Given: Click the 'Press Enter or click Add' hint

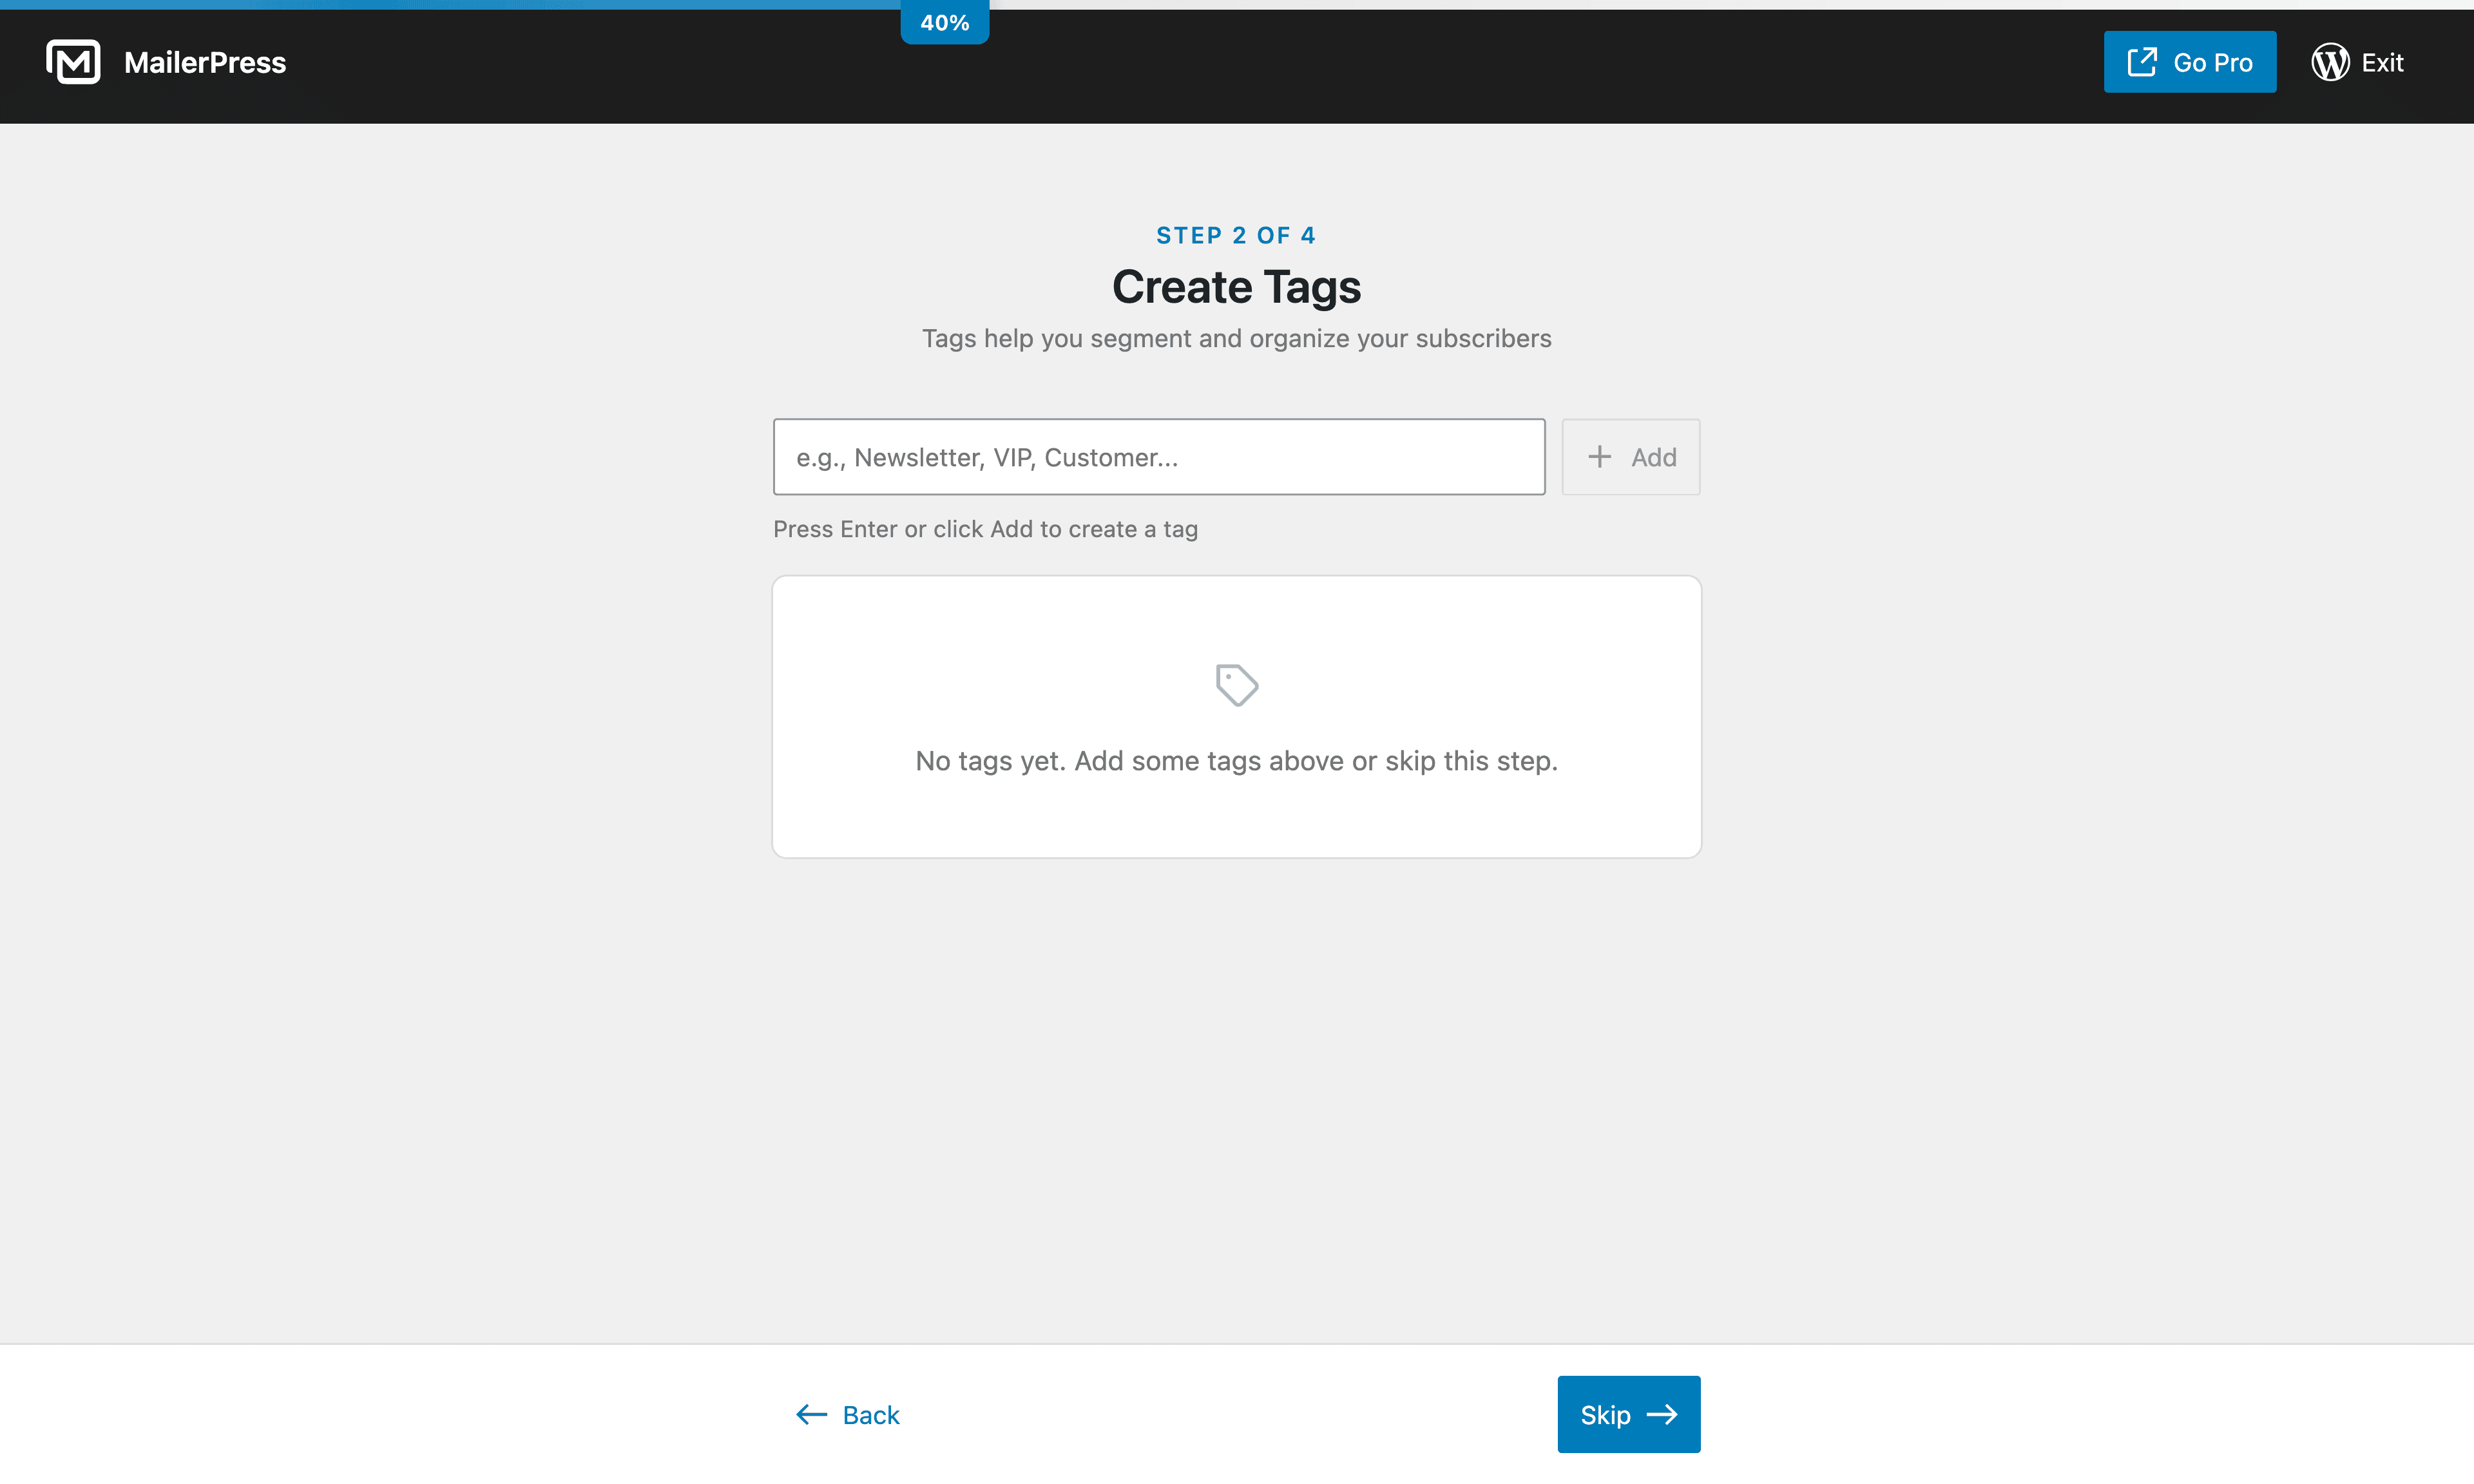Looking at the screenshot, I should pyautogui.click(x=985, y=529).
